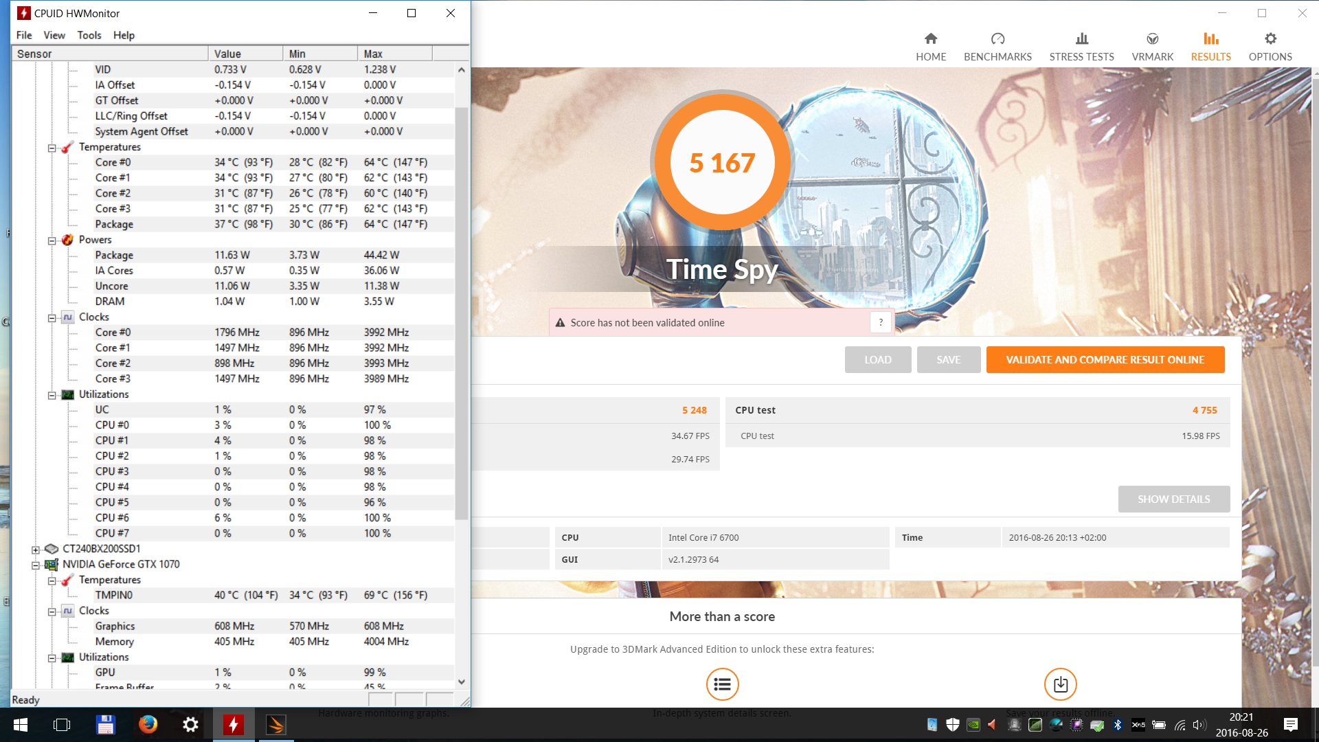The width and height of the screenshot is (1319, 742).
Task: Click the Sensor column header
Action: pos(110,54)
